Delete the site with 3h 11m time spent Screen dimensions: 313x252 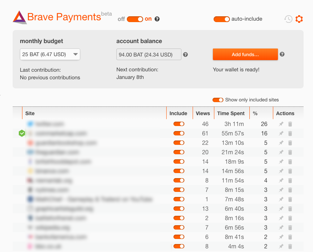(290, 124)
